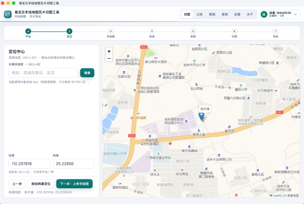
Task: Click the 雅斯特酒店 hotel icon
Action: coord(120,184)
